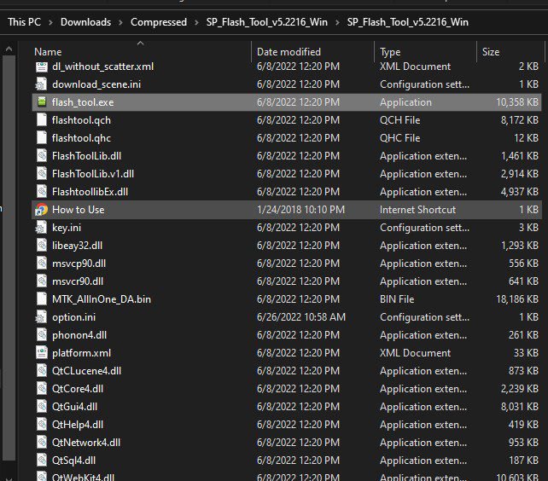Click the option.ini settings file icon
Image resolution: width=548 pixels, height=481 pixels.
click(41, 316)
